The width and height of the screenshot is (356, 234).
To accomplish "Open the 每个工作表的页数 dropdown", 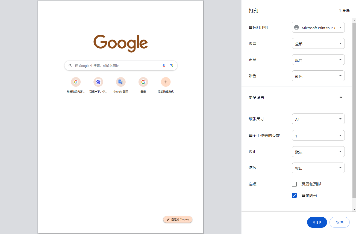I will click(318, 136).
